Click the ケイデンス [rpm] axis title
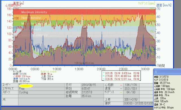181x110 pixels. [146, 3]
